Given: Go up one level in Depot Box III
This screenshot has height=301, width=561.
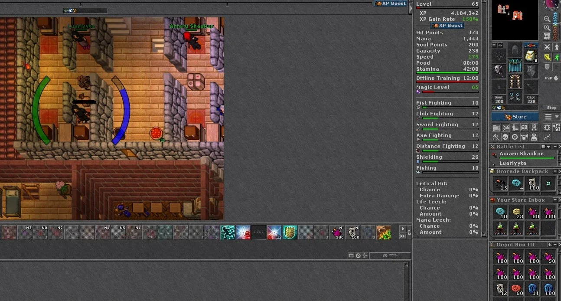Looking at the screenshot, I should 550,245.
